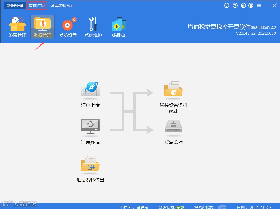Click the 汇总上传 label
Viewport: 280px width, 209px height.
click(x=90, y=105)
